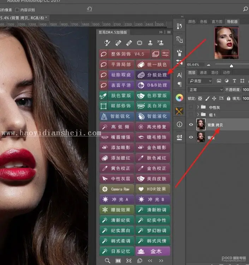The width and height of the screenshot is (249, 265).
Task: Click the camera focus icon at DR panel bottom
Action: (x=129, y=261)
